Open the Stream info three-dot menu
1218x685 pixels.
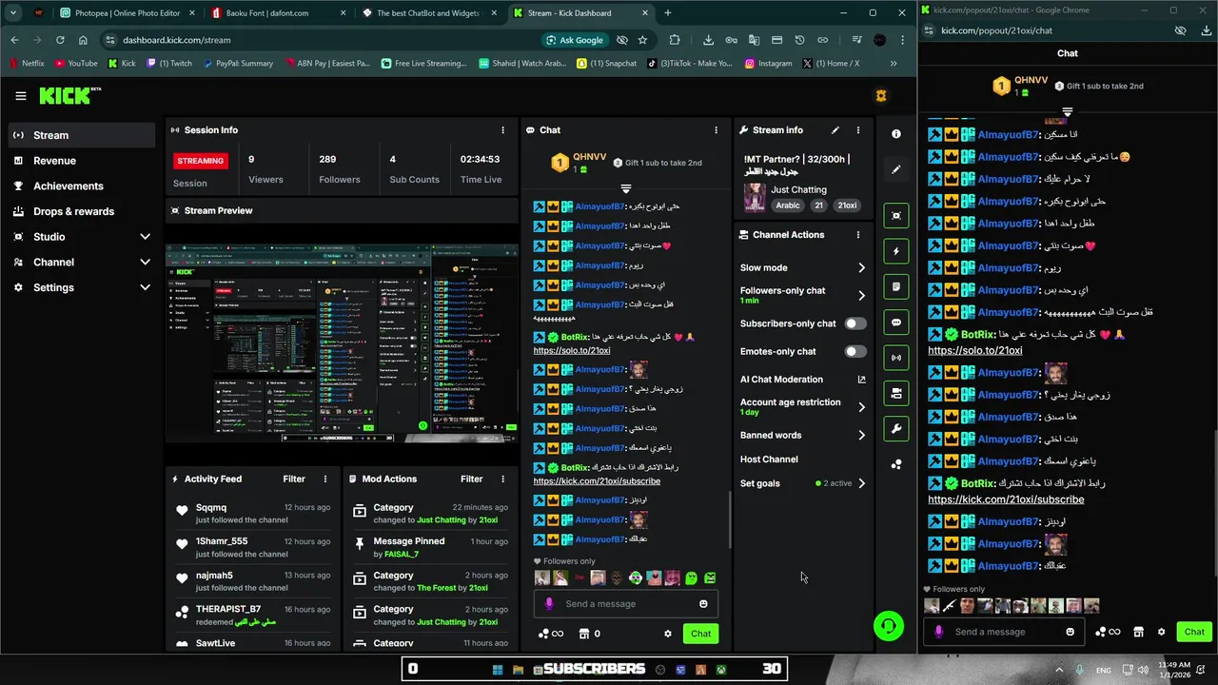(x=858, y=130)
